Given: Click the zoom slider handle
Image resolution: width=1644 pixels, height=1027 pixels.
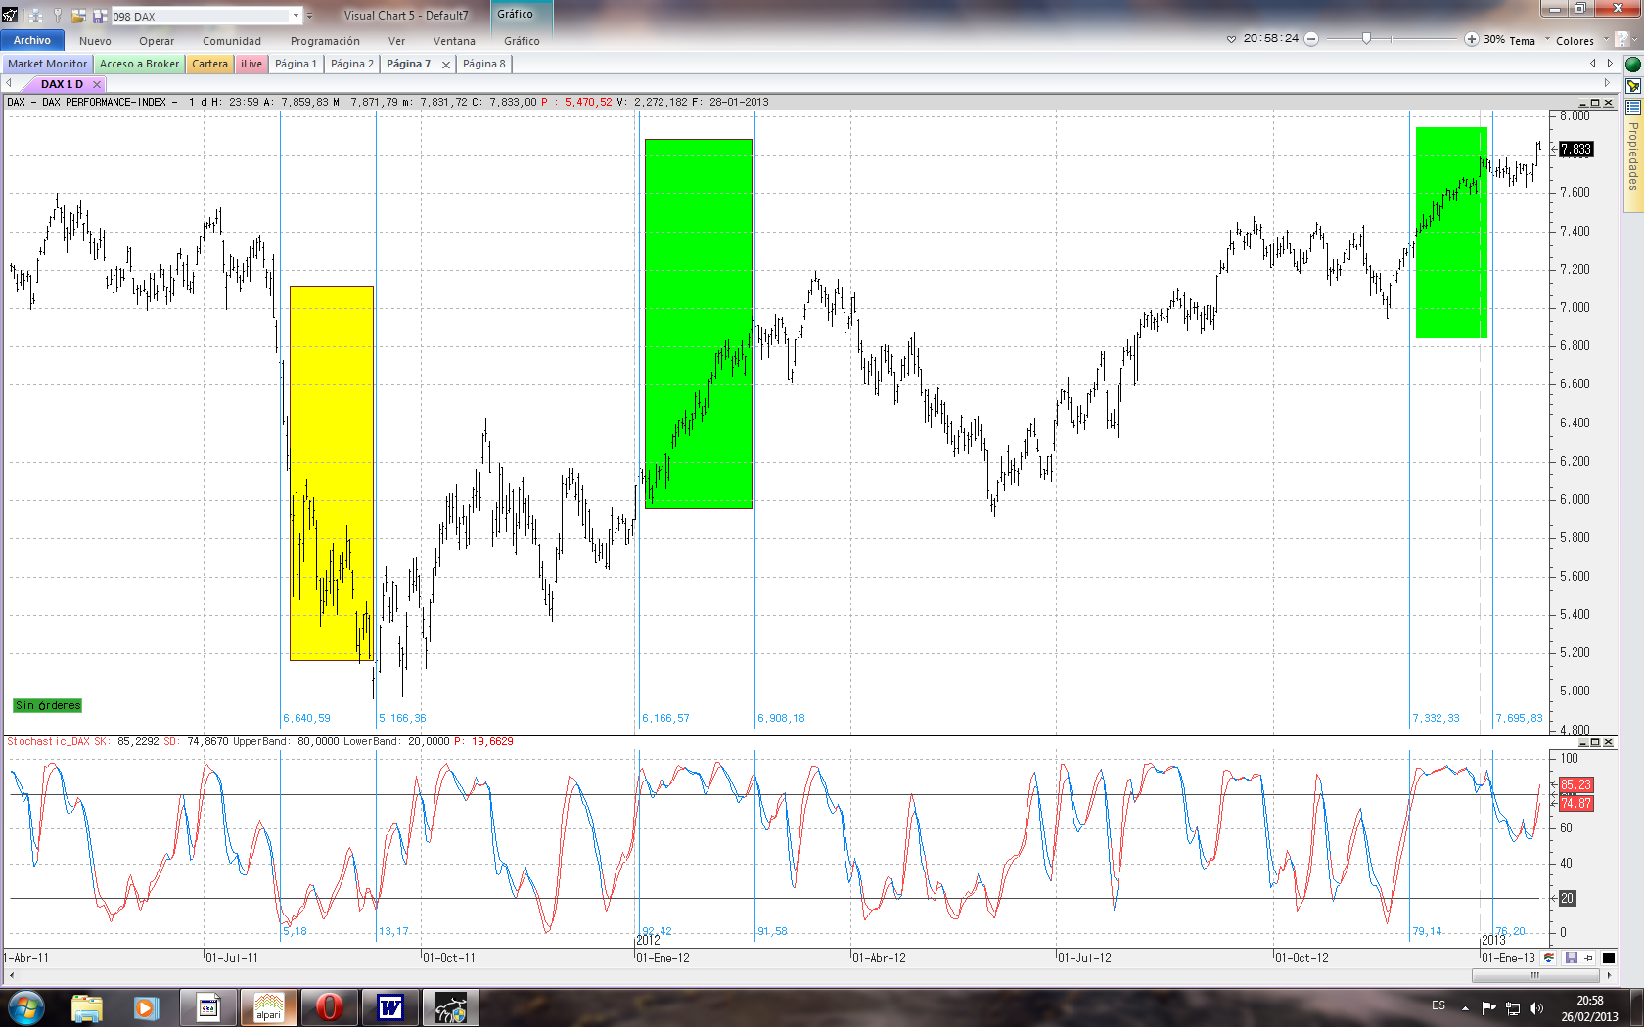Looking at the screenshot, I should 1366,38.
